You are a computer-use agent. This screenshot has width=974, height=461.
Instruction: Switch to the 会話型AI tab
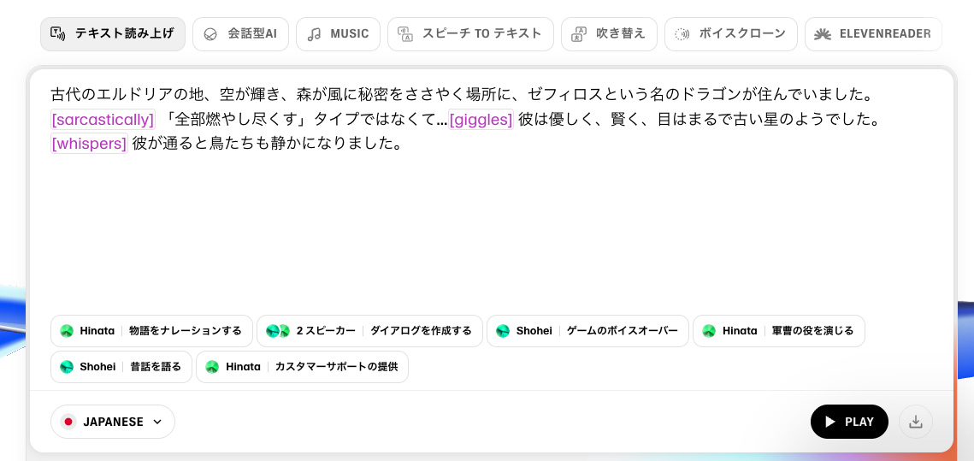[240, 34]
